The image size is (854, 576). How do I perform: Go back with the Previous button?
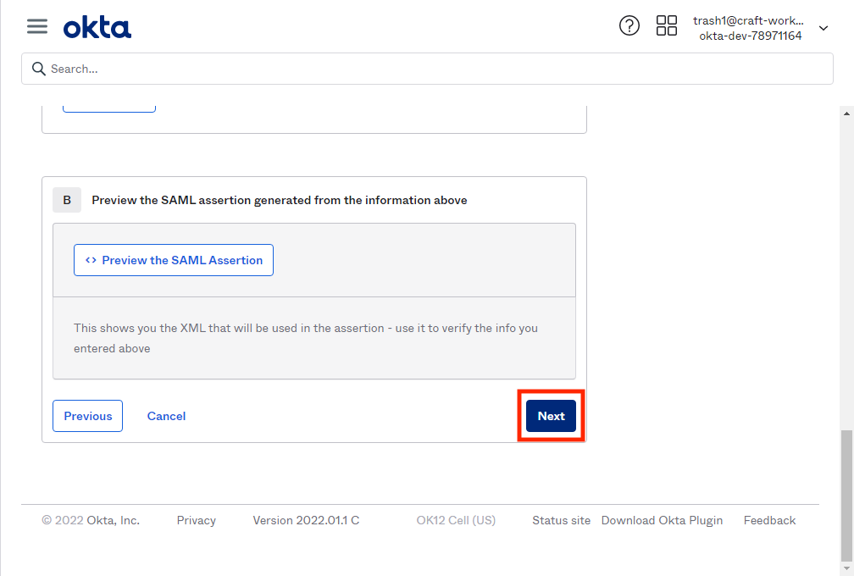click(88, 416)
